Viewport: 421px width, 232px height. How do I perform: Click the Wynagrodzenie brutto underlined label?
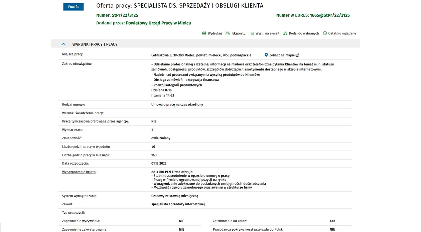(79, 172)
